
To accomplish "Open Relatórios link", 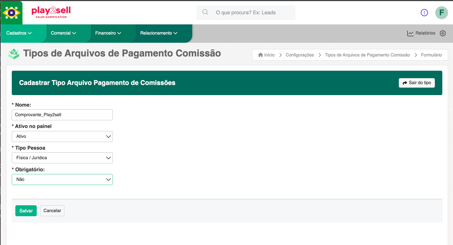I will pyautogui.click(x=425, y=33).
